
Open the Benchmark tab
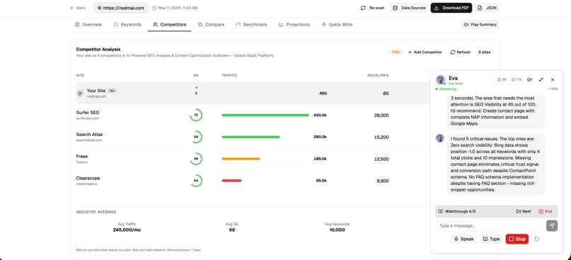coord(251,24)
